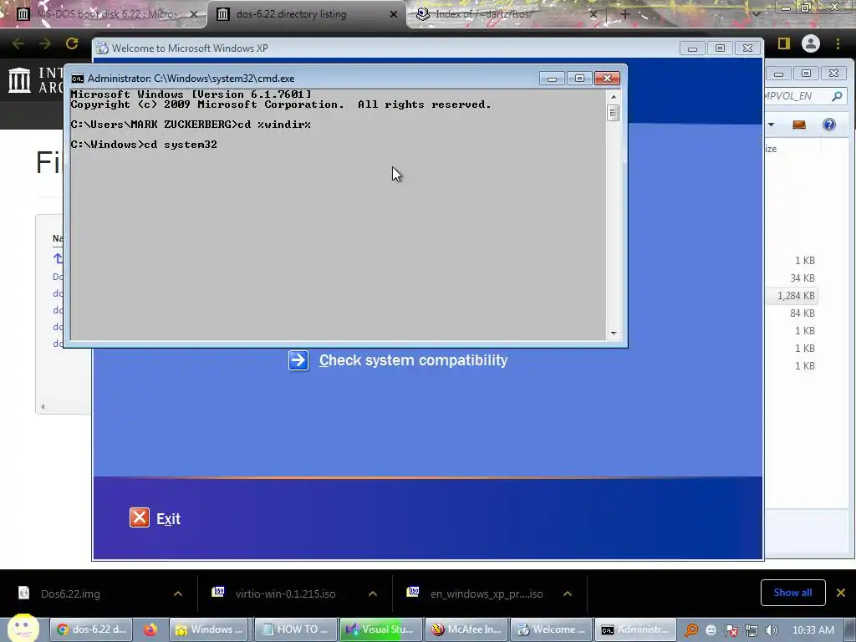Click the Check system compatibility arrow icon

(298, 360)
